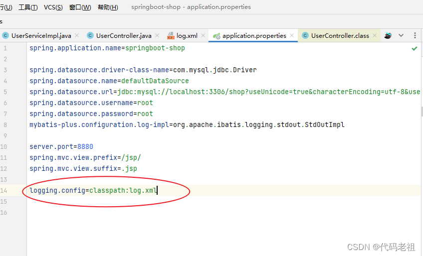Click the logging.config property key

click(x=57, y=191)
